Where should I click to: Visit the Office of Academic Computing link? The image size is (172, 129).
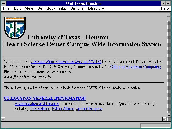(135, 67)
